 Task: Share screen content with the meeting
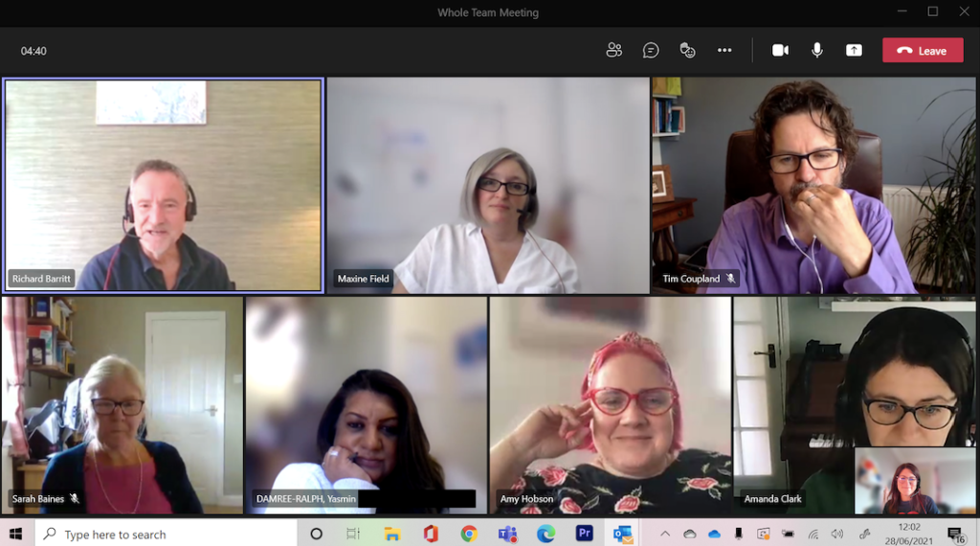click(854, 51)
